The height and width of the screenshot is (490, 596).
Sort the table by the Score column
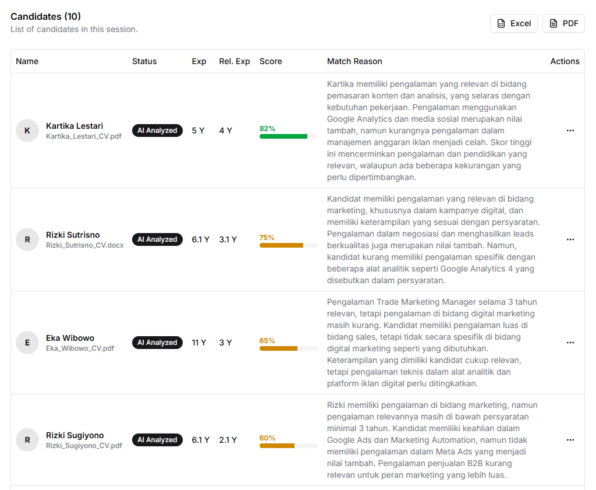(x=271, y=61)
